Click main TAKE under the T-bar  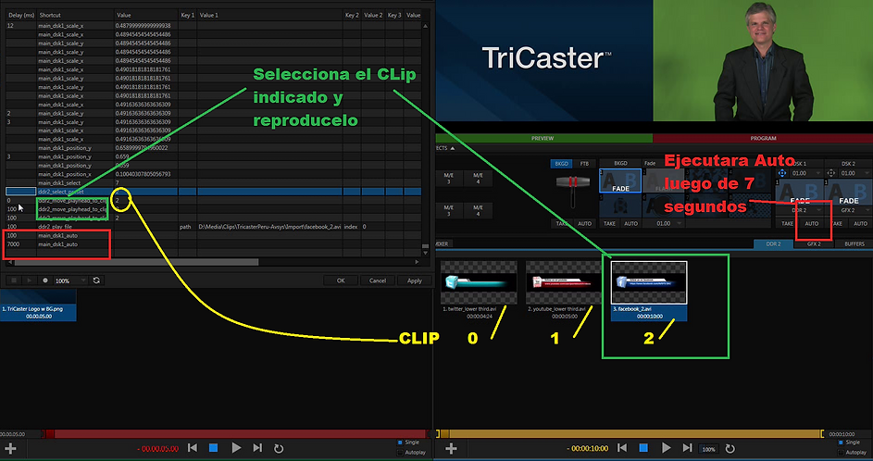tap(561, 223)
